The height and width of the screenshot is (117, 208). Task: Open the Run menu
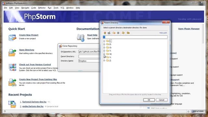50,8
